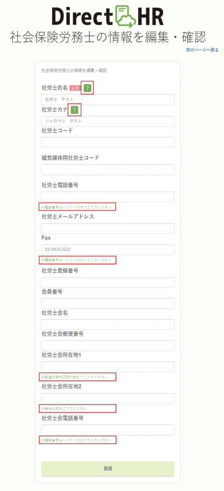This screenshot has width=224, height=491.
Task: Select the Fax number field
Action: pos(108,250)
